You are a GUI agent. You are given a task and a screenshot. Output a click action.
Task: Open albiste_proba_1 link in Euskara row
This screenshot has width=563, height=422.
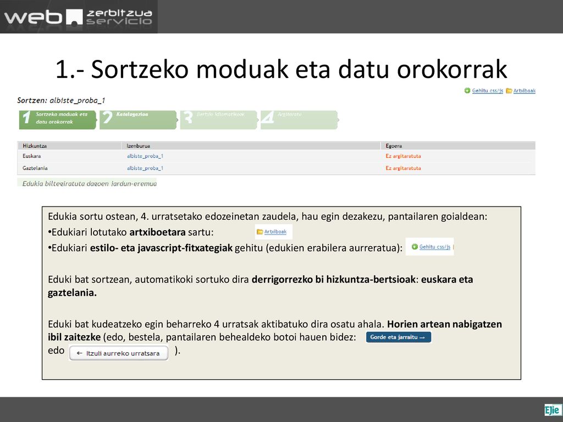(x=145, y=156)
